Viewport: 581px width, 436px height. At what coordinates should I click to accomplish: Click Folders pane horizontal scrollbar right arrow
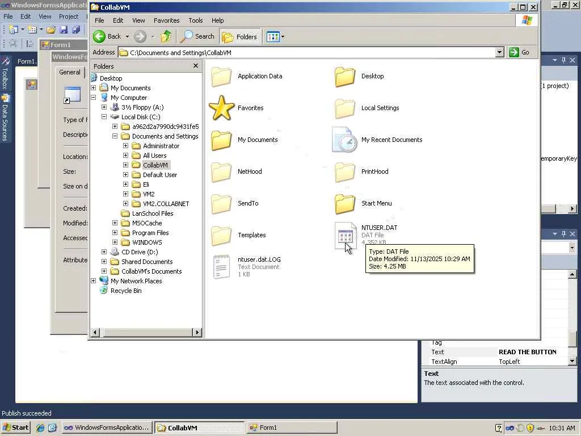pyautogui.click(x=197, y=332)
